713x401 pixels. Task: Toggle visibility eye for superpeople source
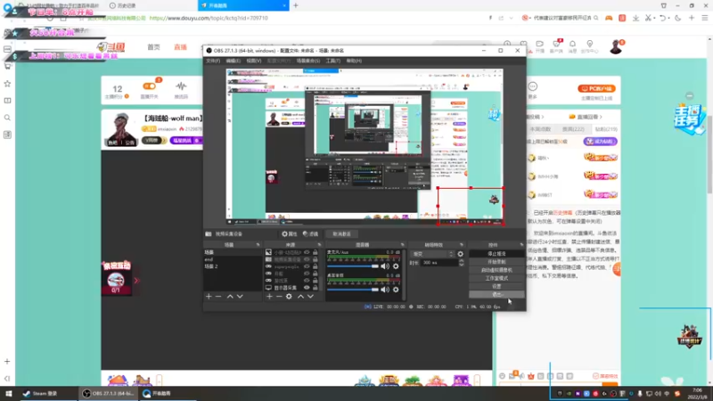[307, 266]
